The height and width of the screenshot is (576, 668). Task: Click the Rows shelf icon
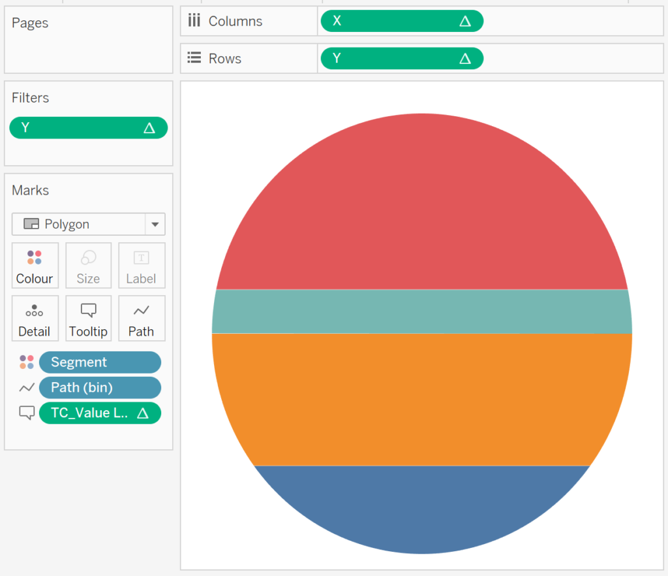click(194, 57)
